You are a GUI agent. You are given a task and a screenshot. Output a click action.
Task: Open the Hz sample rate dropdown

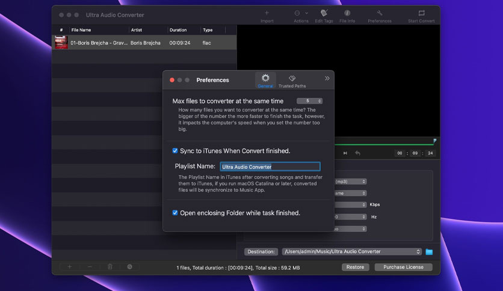coord(350,217)
